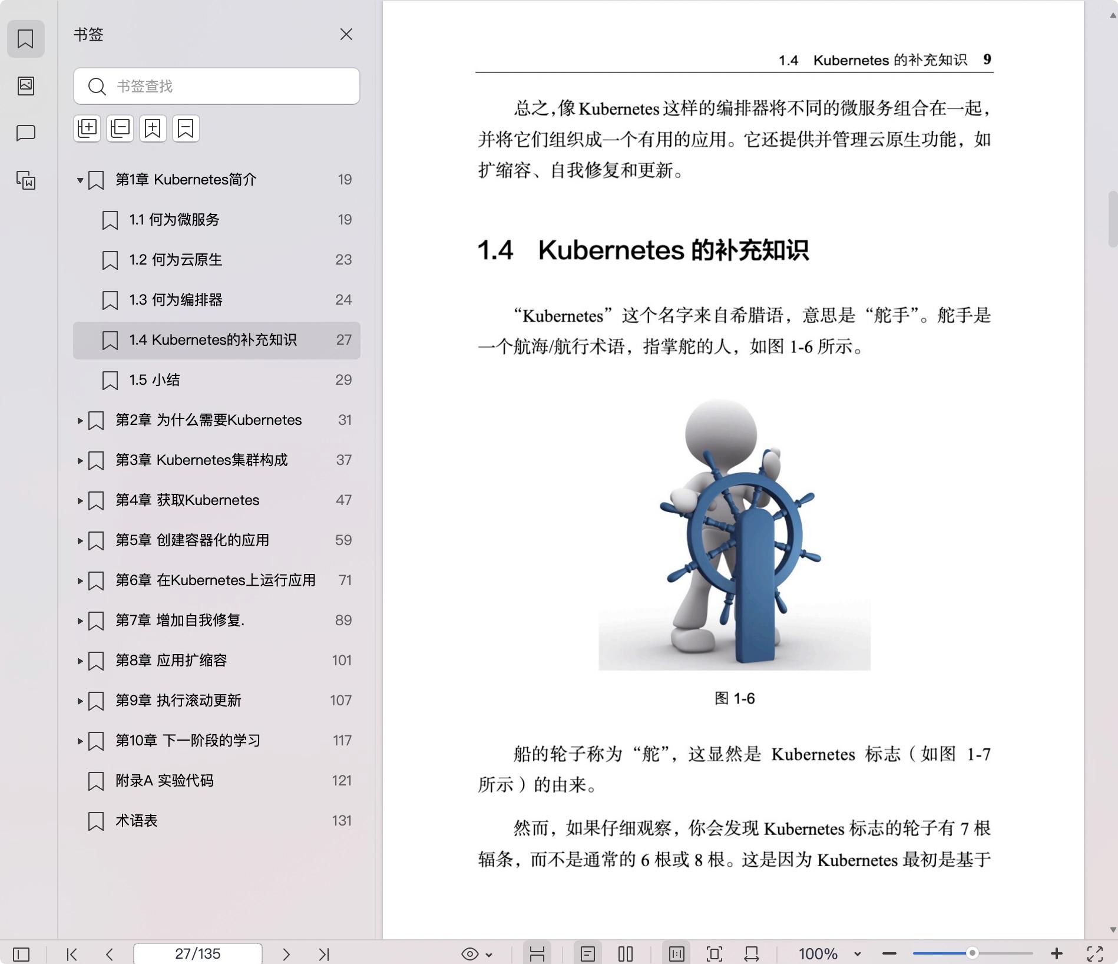Expand 第10章 下一阶段的学习 node
The height and width of the screenshot is (964, 1118).
pyautogui.click(x=80, y=741)
